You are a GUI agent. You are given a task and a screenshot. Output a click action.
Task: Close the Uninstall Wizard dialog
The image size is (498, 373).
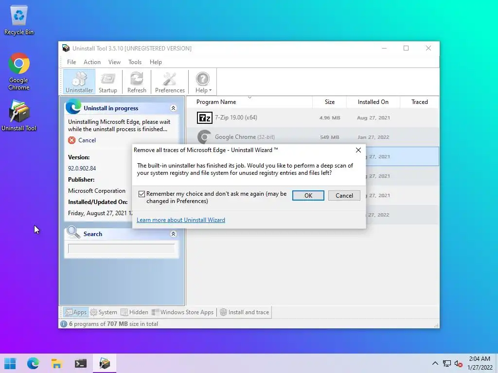(x=358, y=150)
